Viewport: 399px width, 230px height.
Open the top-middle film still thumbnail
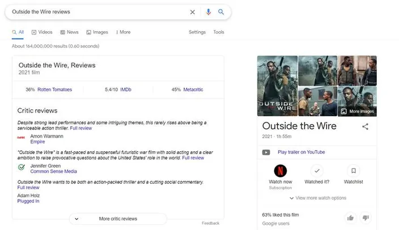pyautogui.click(x=317, y=71)
